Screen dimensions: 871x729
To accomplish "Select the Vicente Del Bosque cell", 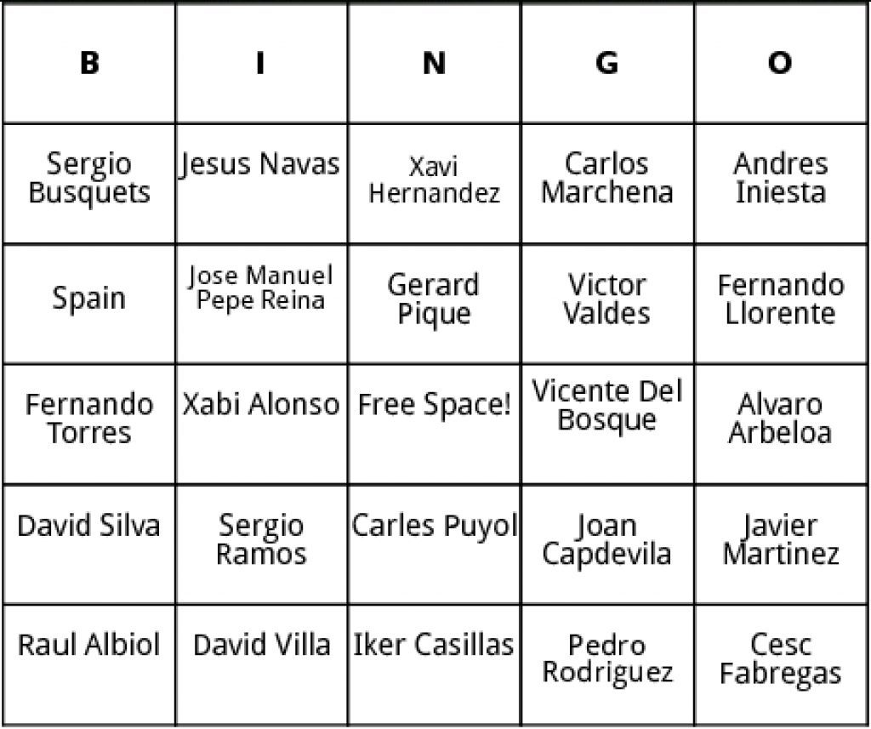I will (606, 406).
